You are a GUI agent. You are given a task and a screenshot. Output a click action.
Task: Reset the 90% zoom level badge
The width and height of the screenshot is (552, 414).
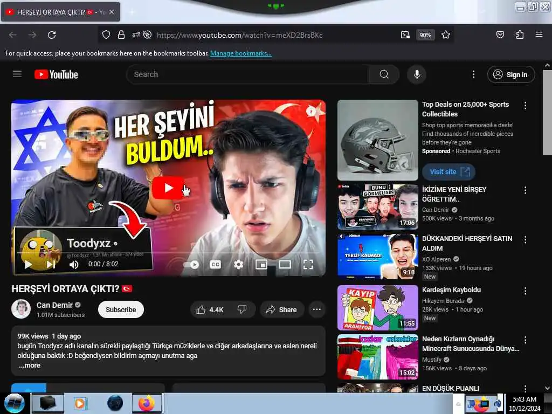click(x=425, y=35)
